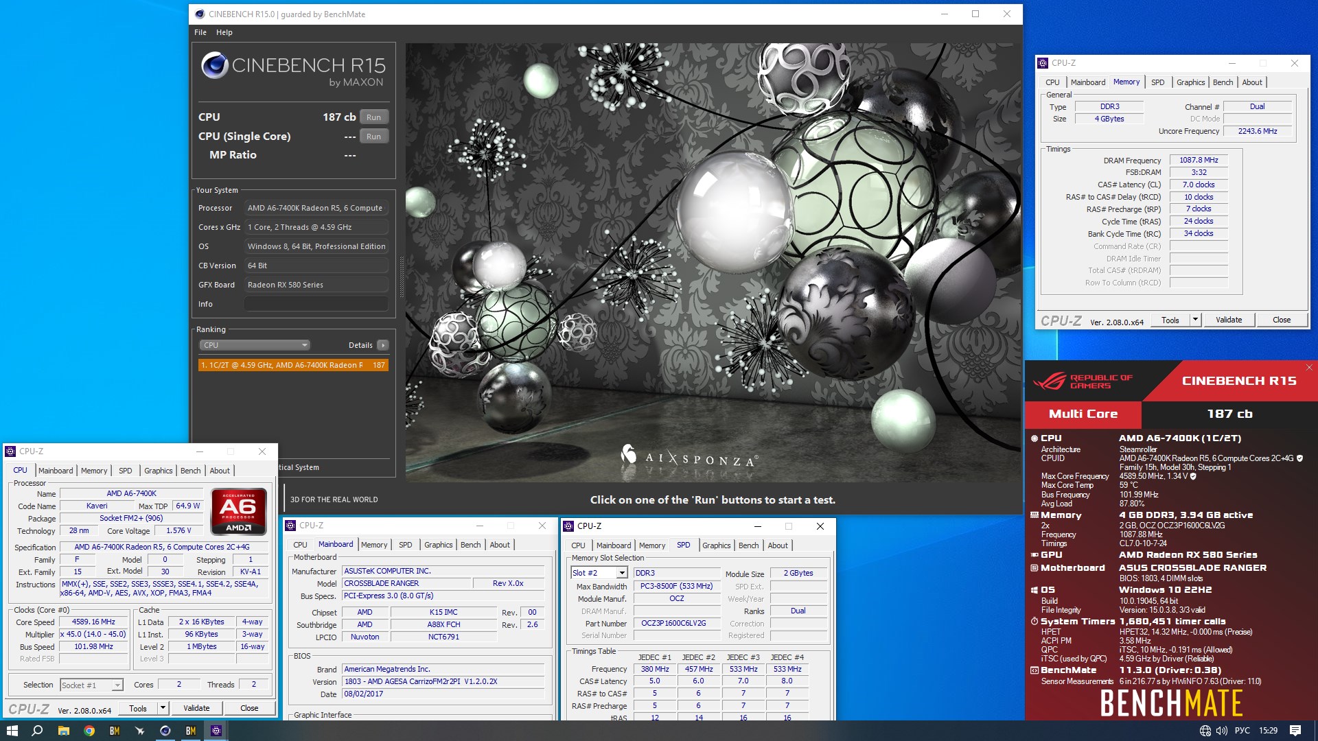Select Memory tab in CPU-Z CPU window

pos(94,471)
